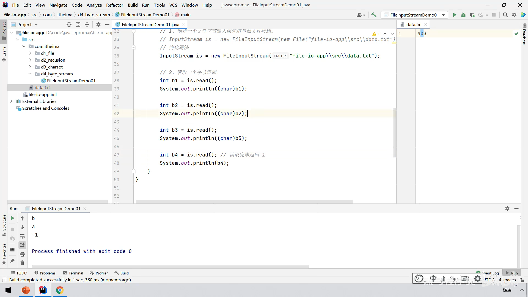This screenshot has width=528, height=297.
Task: Click the green Run button in toolbar
Action: pos(455,15)
